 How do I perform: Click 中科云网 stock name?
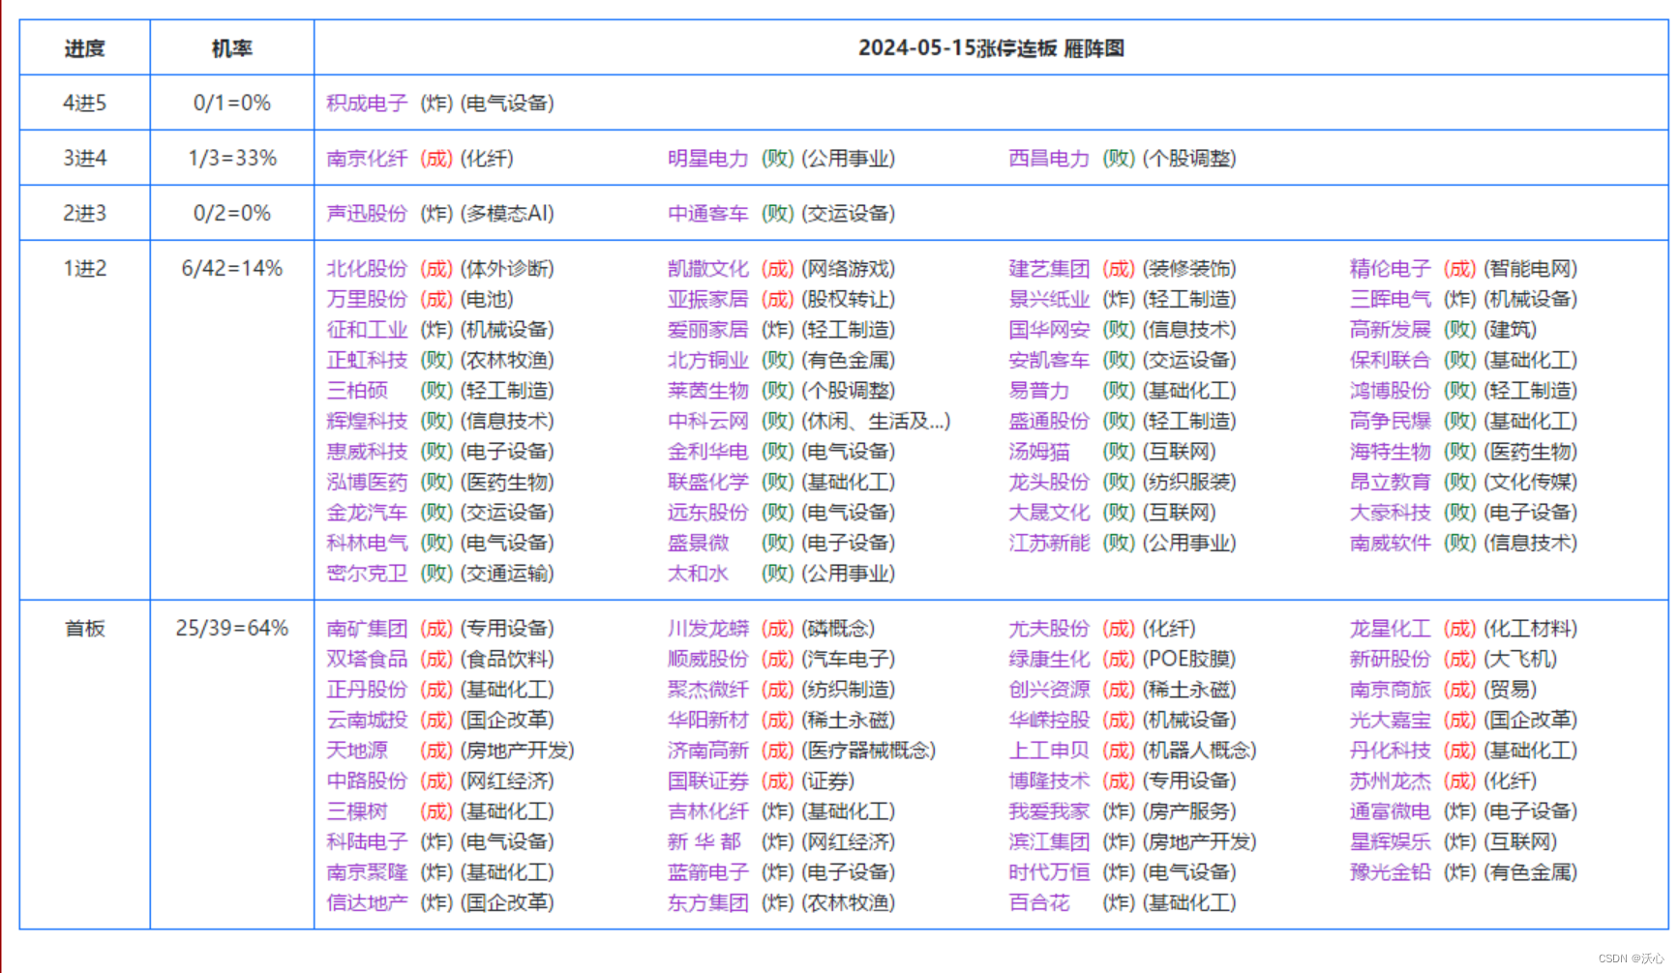(x=708, y=421)
